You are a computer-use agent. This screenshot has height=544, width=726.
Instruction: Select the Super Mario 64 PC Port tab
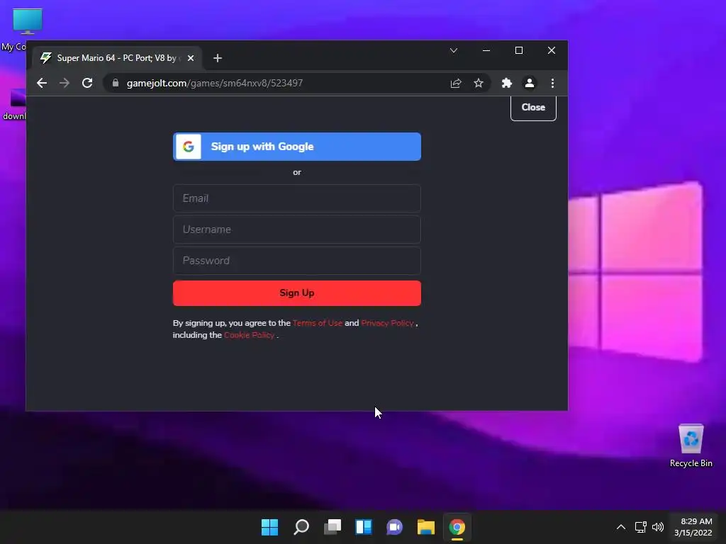coord(118,58)
